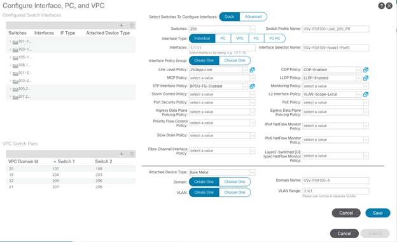
Task: Choose existing Interface Policy Group with Choose One
Action: pos(235,60)
